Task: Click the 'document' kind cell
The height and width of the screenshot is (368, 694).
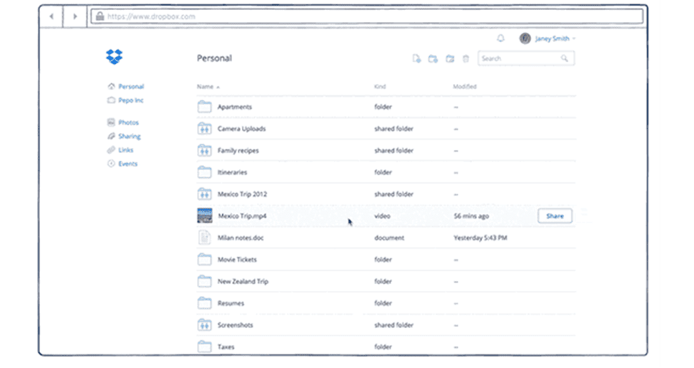Action: [389, 238]
